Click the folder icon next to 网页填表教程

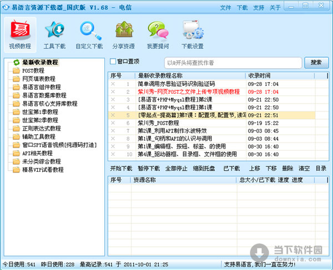click(x=16, y=79)
